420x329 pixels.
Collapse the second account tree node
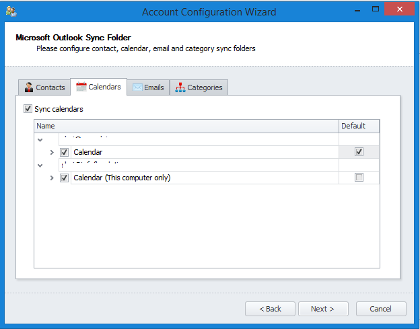click(x=40, y=166)
